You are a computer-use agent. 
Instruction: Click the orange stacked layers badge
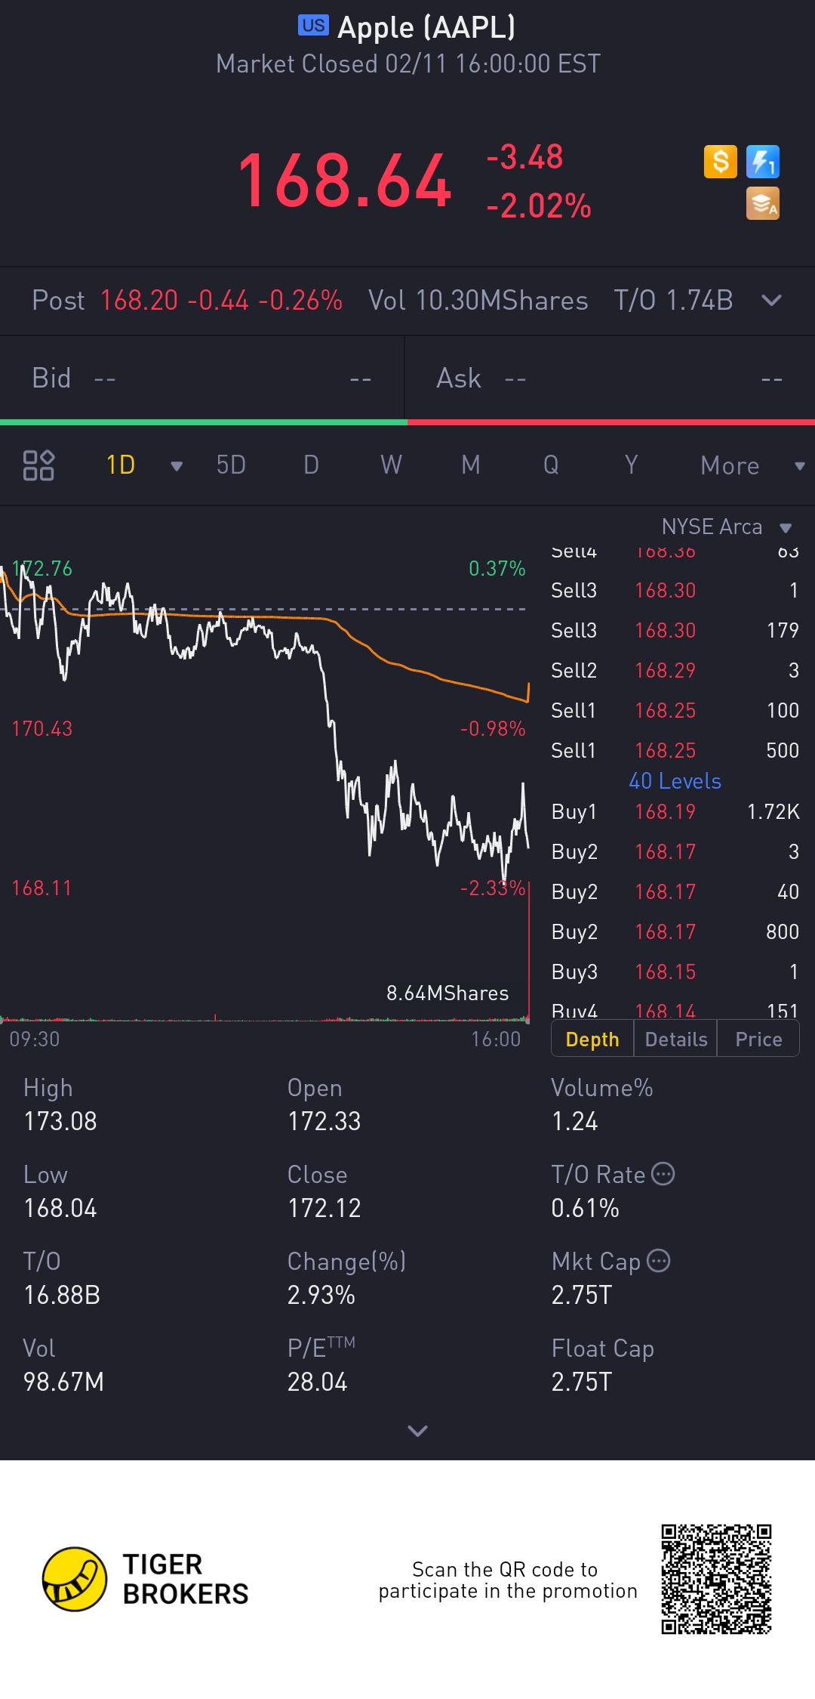pyautogui.click(x=762, y=204)
